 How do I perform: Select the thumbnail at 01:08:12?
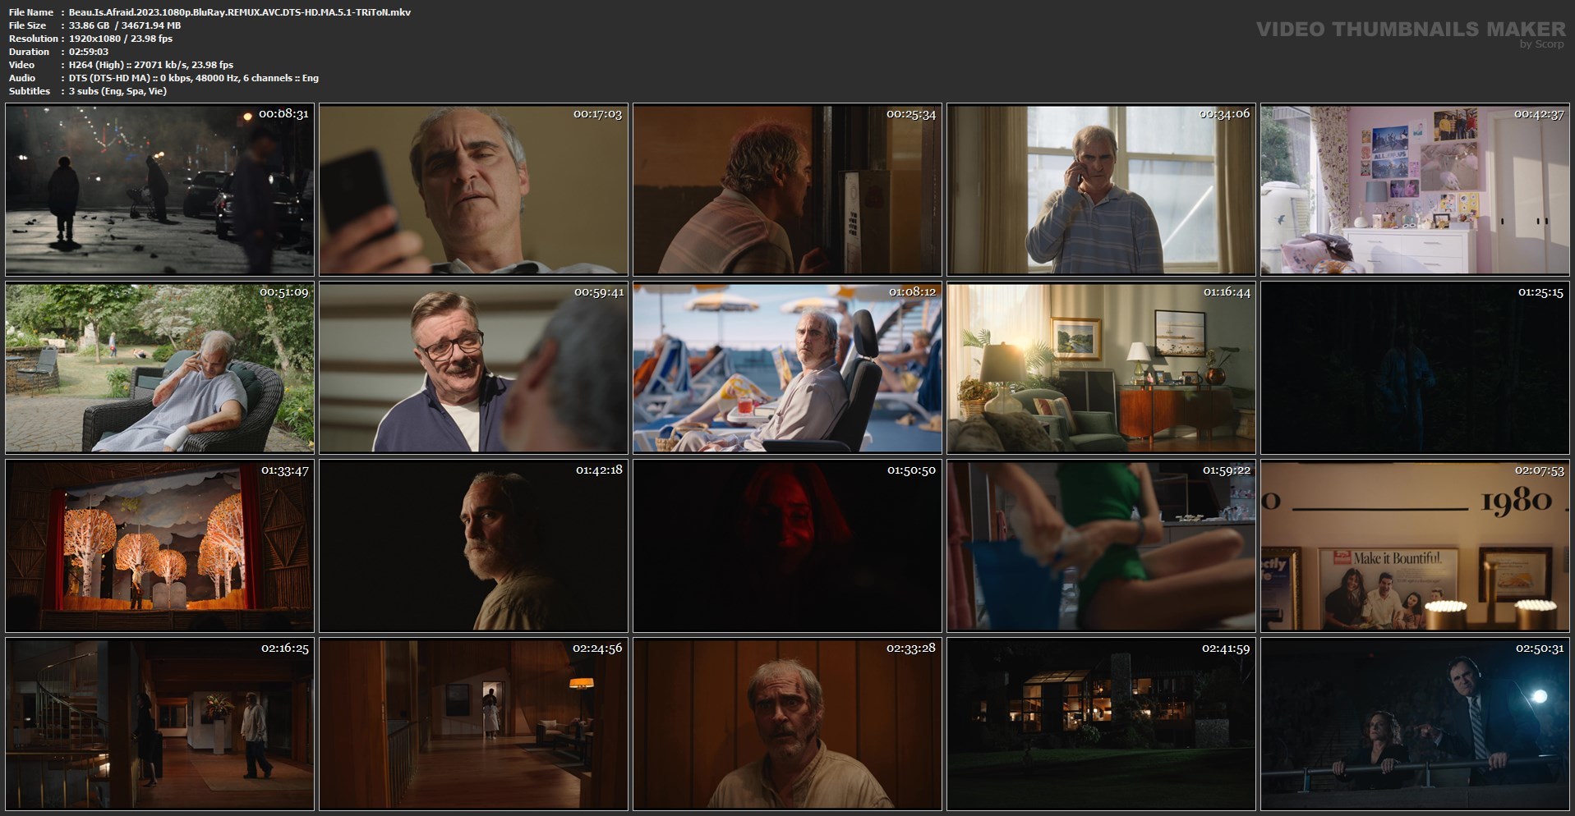pyautogui.click(x=787, y=368)
